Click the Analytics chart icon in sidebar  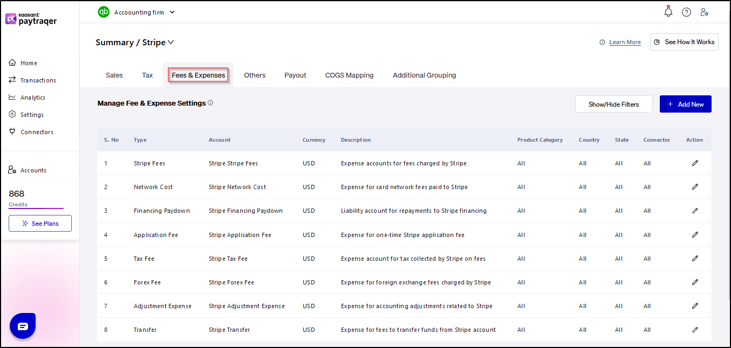[x=12, y=97]
